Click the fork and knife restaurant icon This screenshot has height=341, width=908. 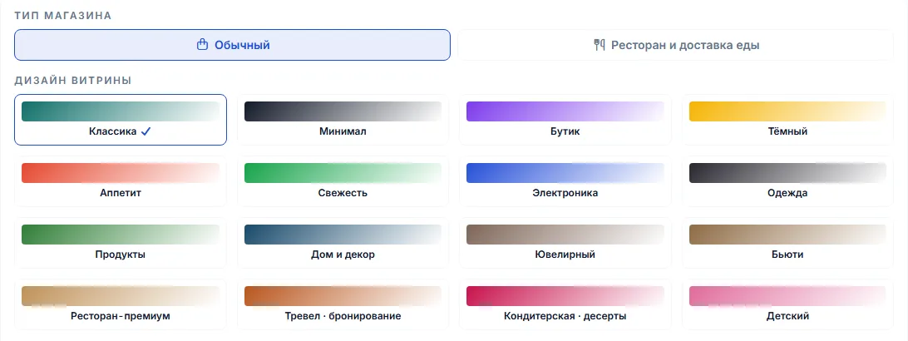[600, 45]
